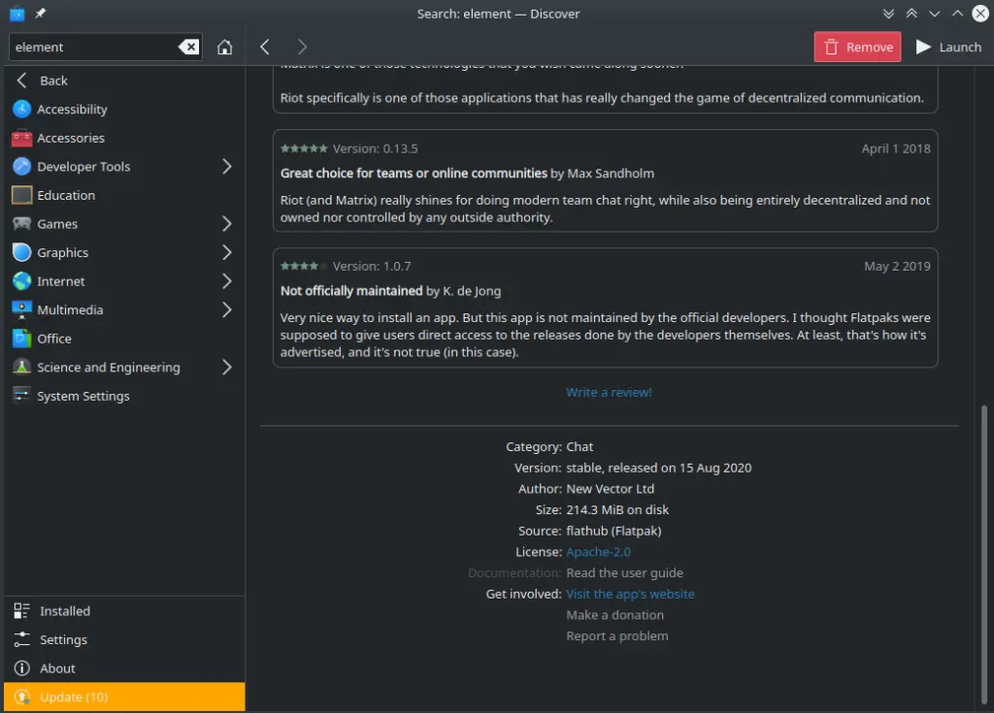Viewport: 994px width, 713px height.
Task: Select the Education category
Action: (x=66, y=195)
